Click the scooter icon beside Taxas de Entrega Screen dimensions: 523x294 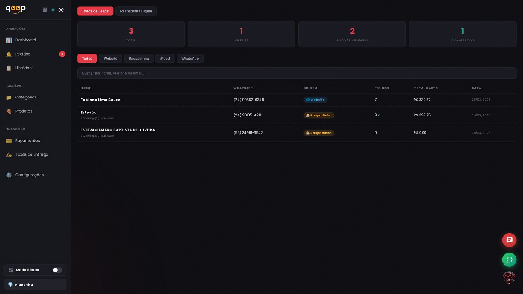coord(9,154)
